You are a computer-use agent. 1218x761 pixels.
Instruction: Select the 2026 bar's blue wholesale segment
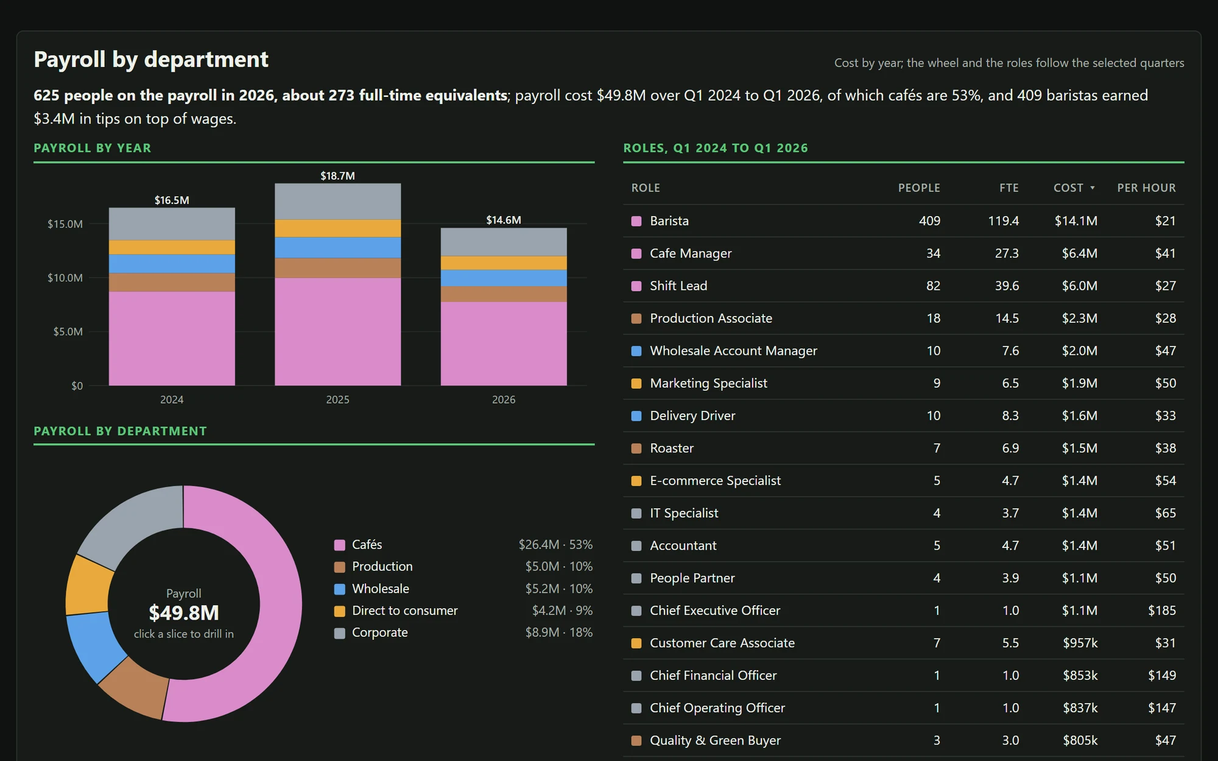click(504, 278)
